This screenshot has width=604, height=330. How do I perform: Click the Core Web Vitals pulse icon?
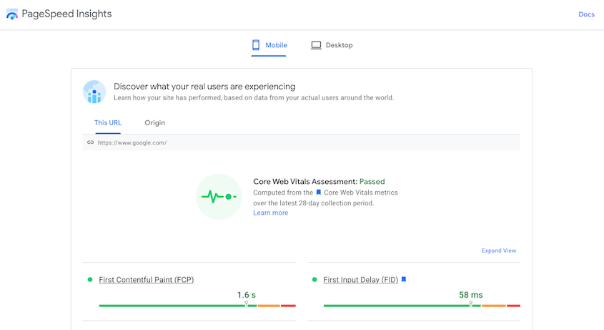(x=219, y=197)
